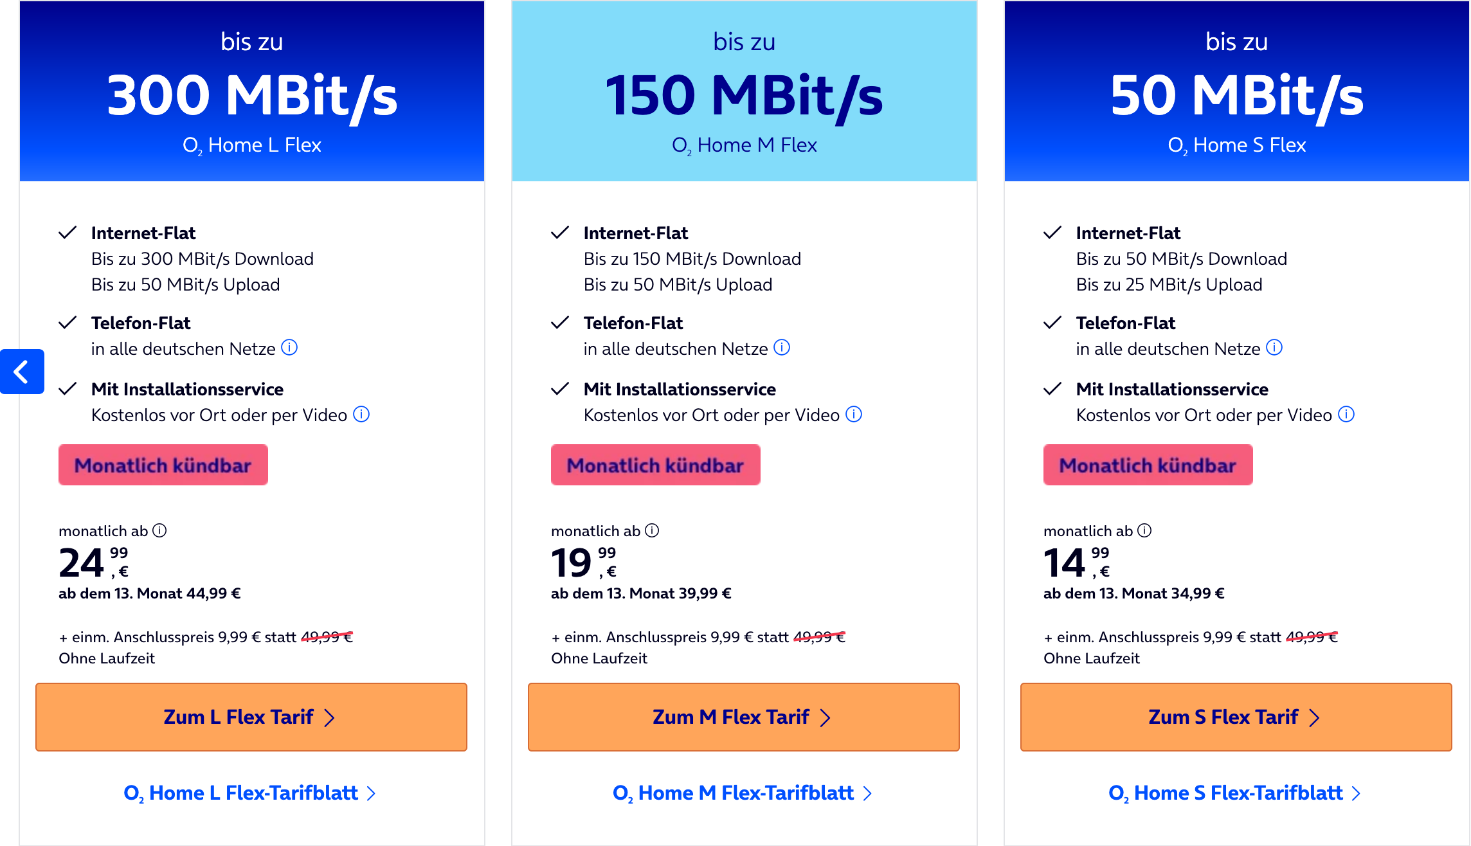Show monthly price info for 24,99 € tariff
The height and width of the screenshot is (846, 1471).
159,530
